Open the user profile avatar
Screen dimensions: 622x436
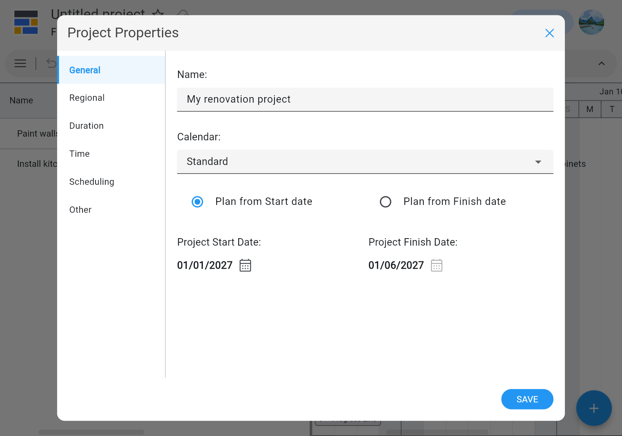[591, 22]
